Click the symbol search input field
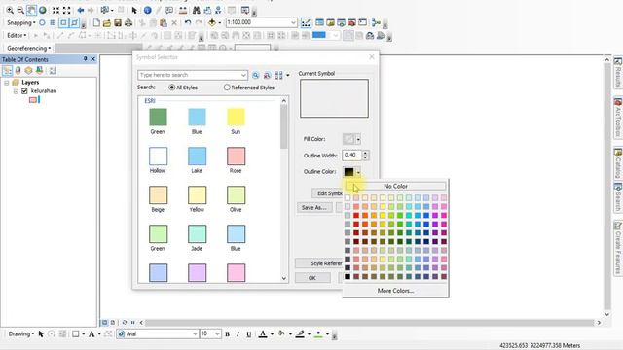Image resolution: width=623 pixels, height=350 pixels. [193, 75]
